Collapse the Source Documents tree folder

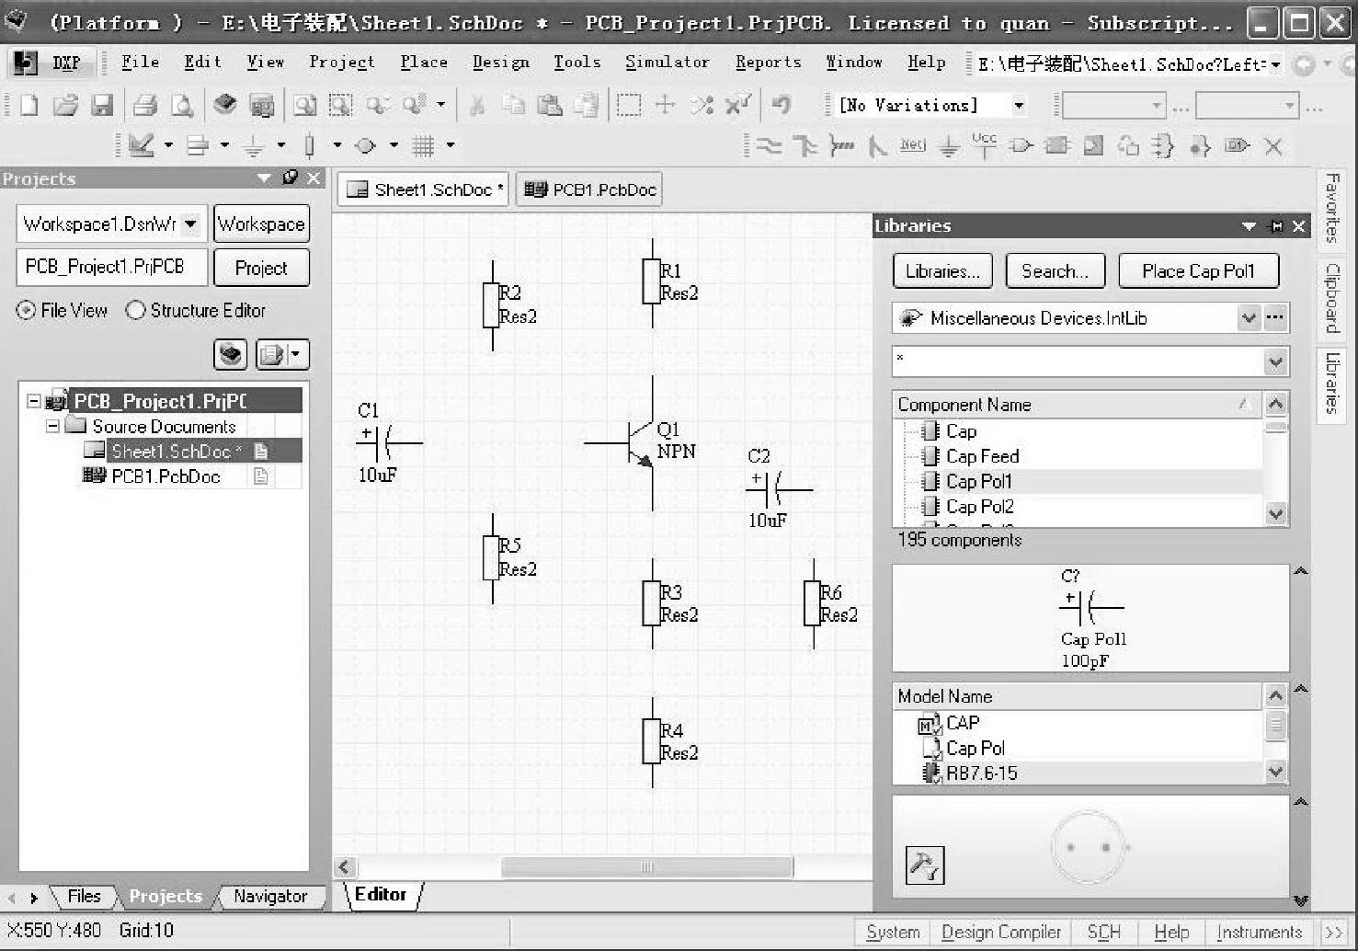(x=53, y=427)
